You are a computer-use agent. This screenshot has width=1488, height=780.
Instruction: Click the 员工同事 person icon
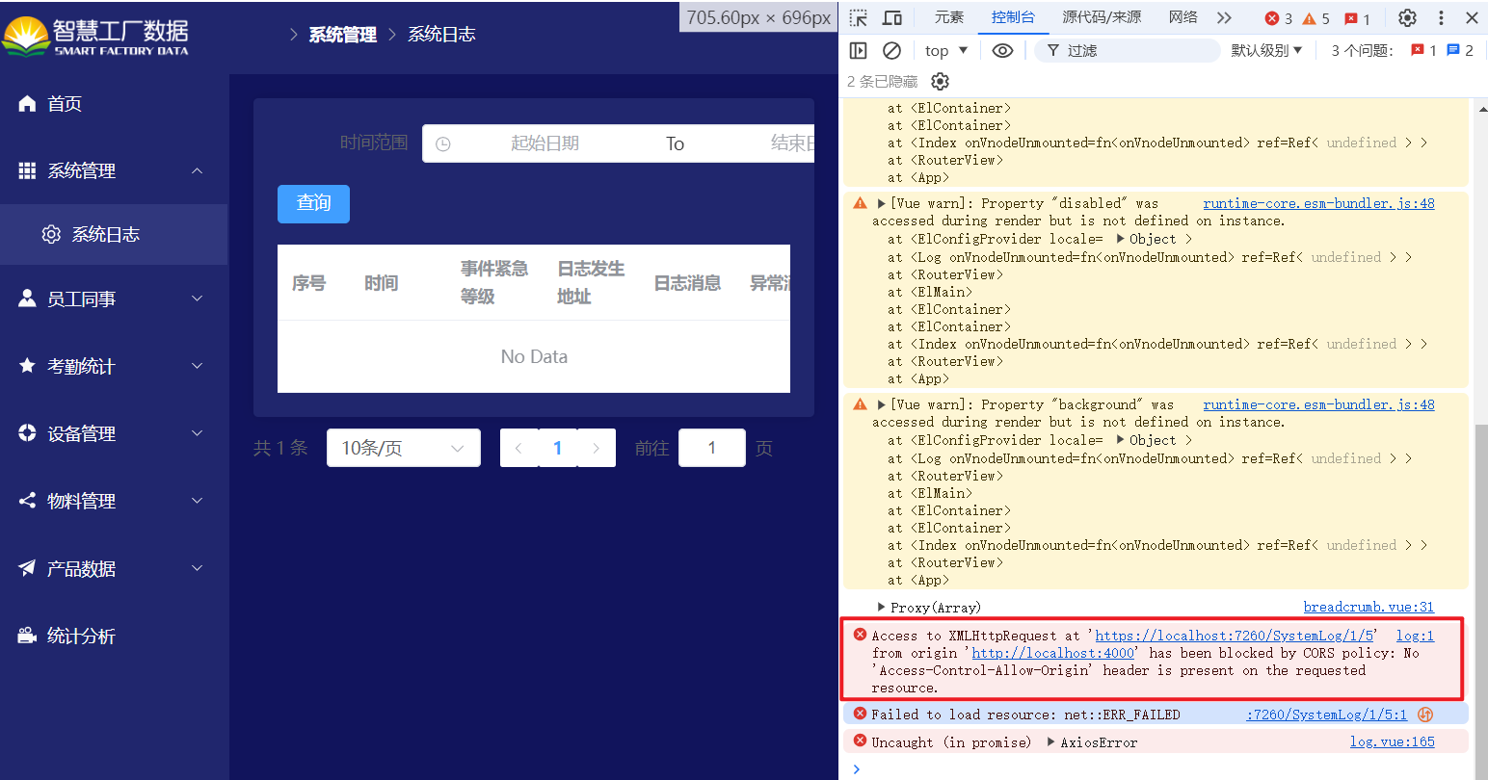coord(27,299)
